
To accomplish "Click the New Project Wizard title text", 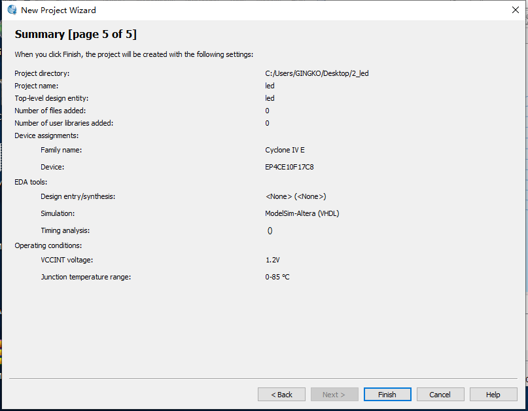I will click(x=58, y=10).
